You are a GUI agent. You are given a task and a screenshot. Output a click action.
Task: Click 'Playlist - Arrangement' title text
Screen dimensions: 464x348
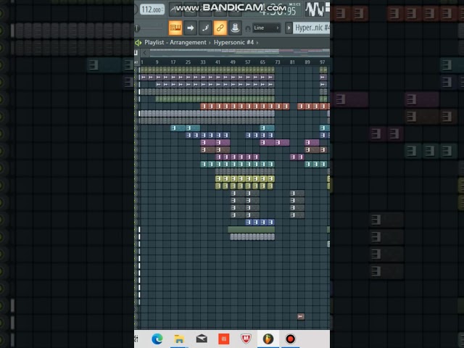[175, 42]
